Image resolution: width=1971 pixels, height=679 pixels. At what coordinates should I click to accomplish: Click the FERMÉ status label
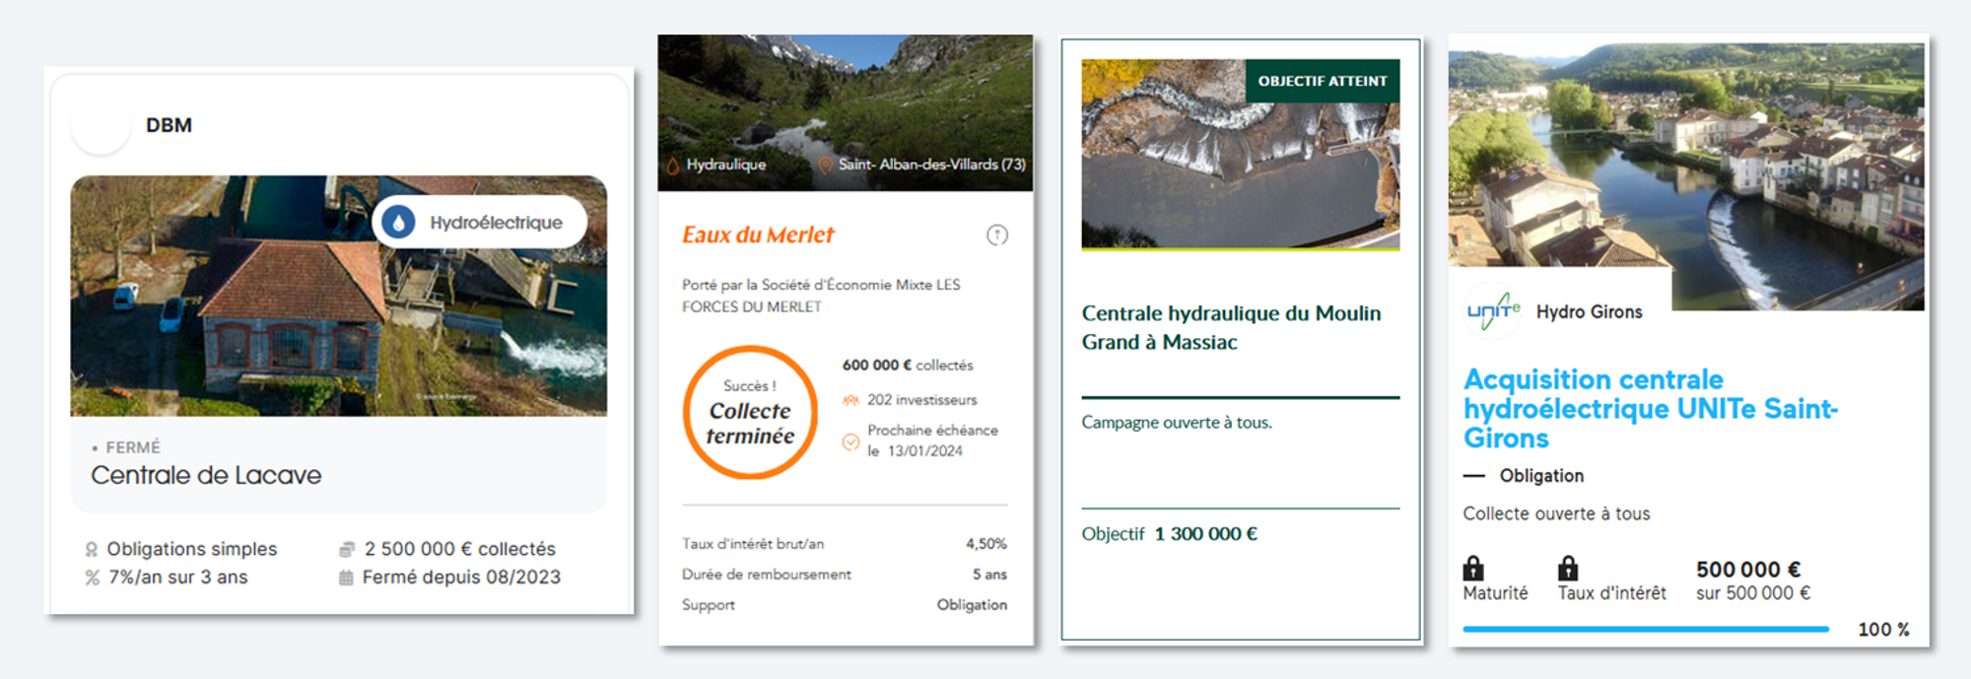coord(132,447)
